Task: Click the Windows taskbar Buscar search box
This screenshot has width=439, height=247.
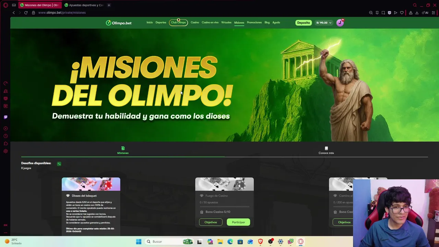Action: pyautogui.click(x=169, y=242)
